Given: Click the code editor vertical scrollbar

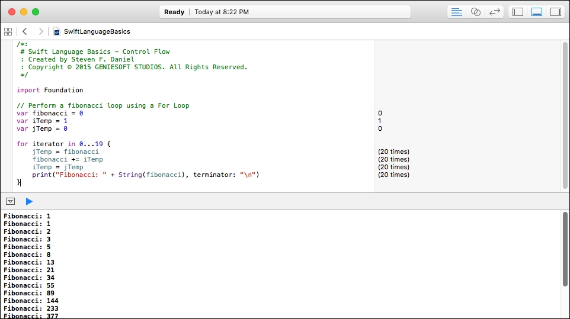Looking at the screenshot, I should coord(565,116).
